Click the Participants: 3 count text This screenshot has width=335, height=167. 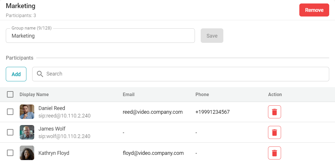pos(21,16)
